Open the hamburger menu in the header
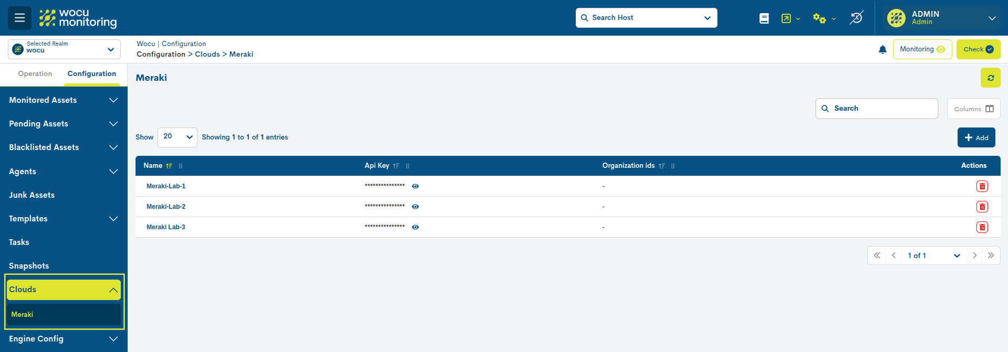 point(19,18)
